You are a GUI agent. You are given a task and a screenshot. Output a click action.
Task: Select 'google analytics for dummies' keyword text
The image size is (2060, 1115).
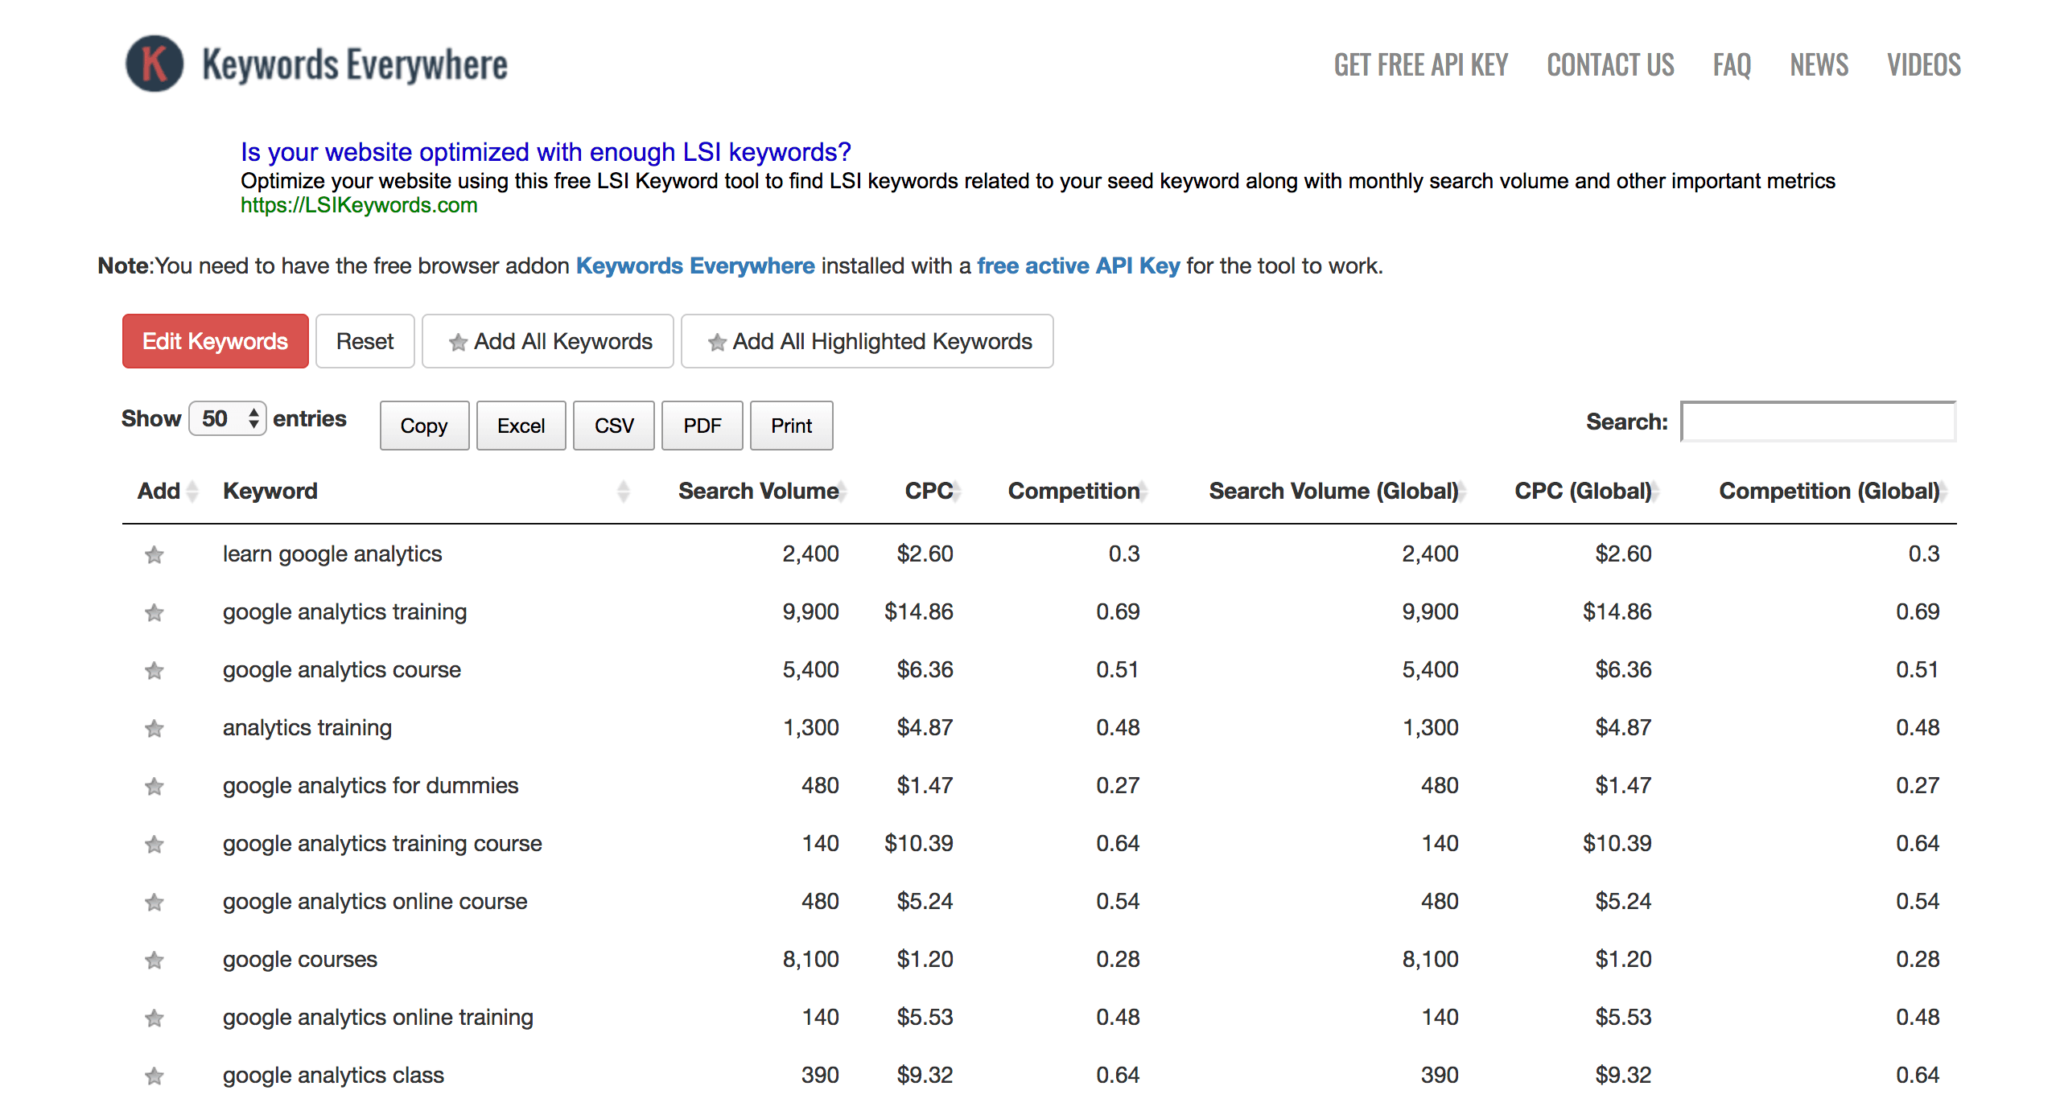click(370, 786)
